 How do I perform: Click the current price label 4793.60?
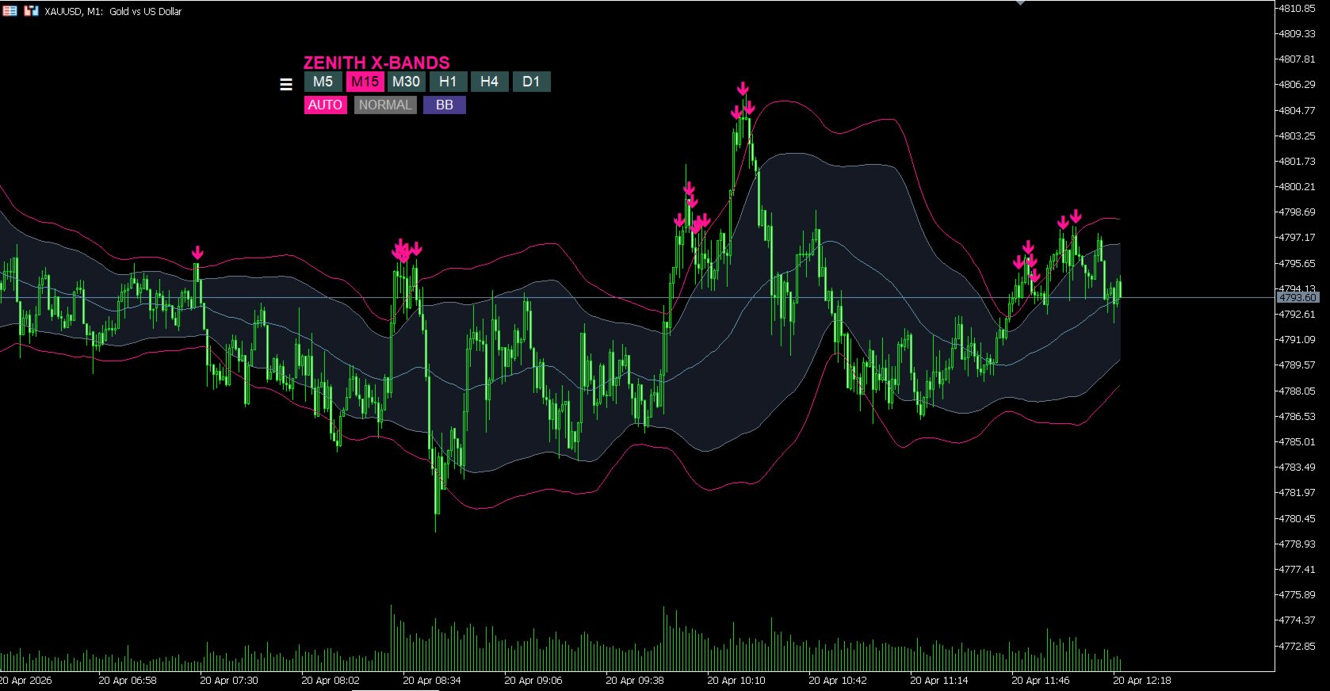click(1298, 298)
